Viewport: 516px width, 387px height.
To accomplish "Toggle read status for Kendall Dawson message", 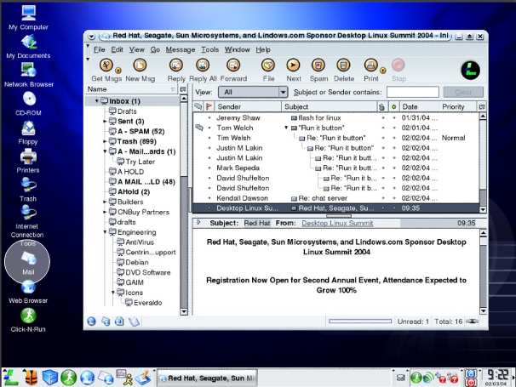I will pyautogui.click(x=394, y=198).
